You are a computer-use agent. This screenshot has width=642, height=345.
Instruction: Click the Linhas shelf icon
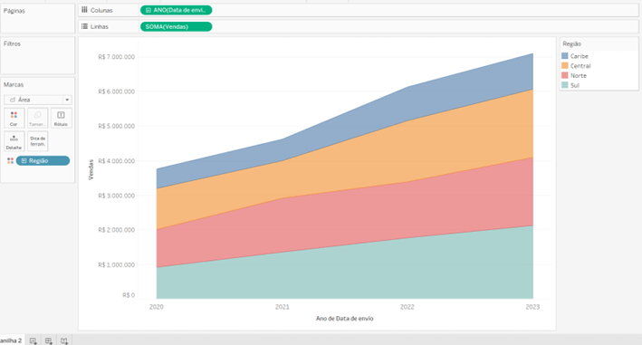pos(84,26)
